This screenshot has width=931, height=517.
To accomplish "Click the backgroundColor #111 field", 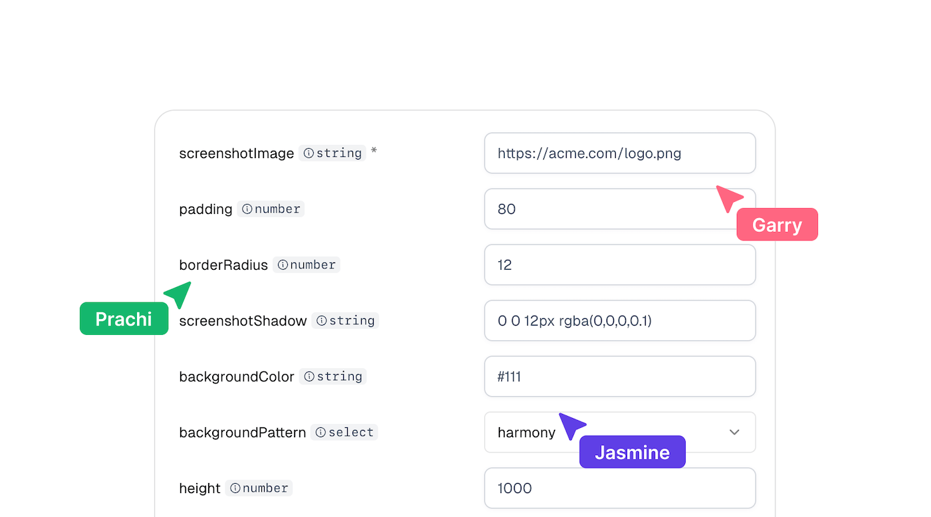I will (620, 376).
